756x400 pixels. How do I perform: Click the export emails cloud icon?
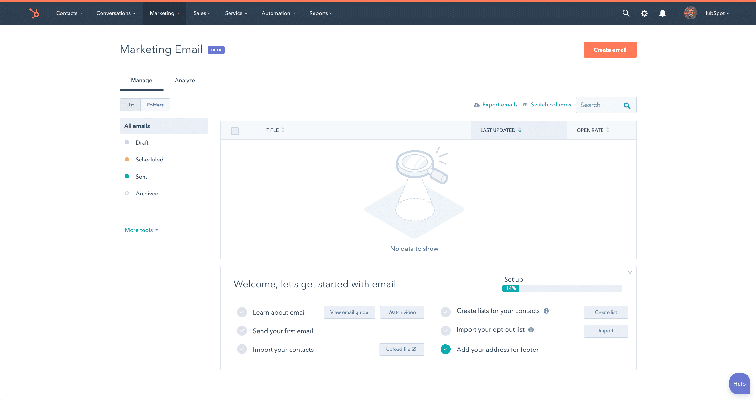pyautogui.click(x=476, y=105)
